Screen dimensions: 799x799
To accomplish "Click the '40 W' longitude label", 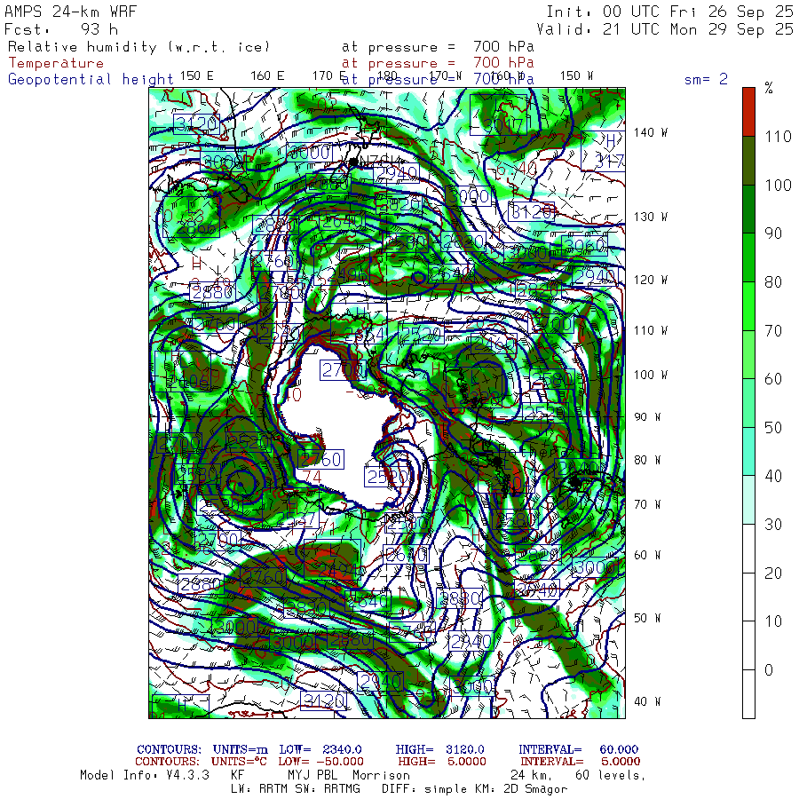I will [x=647, y=701].
